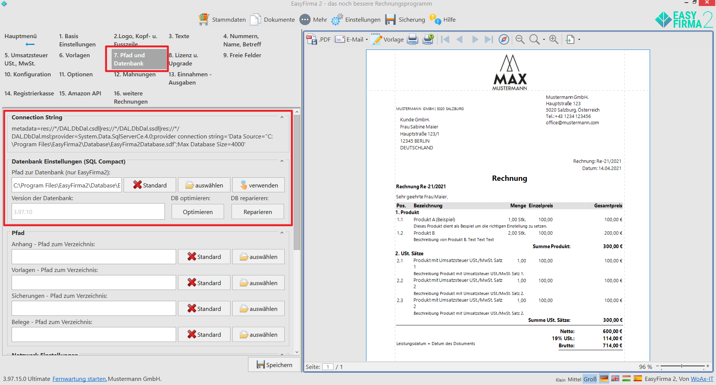The width and height of the screenshot is (716, 385).
Task: Collapse the Connection String section
Action: pos(282,117)
